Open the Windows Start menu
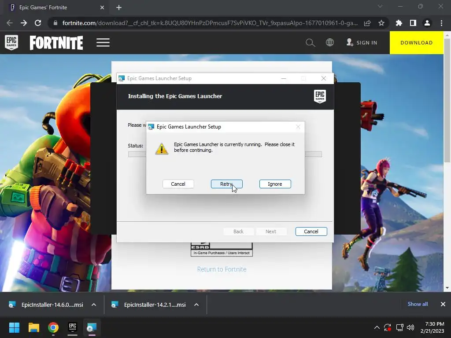 (14, 327)
